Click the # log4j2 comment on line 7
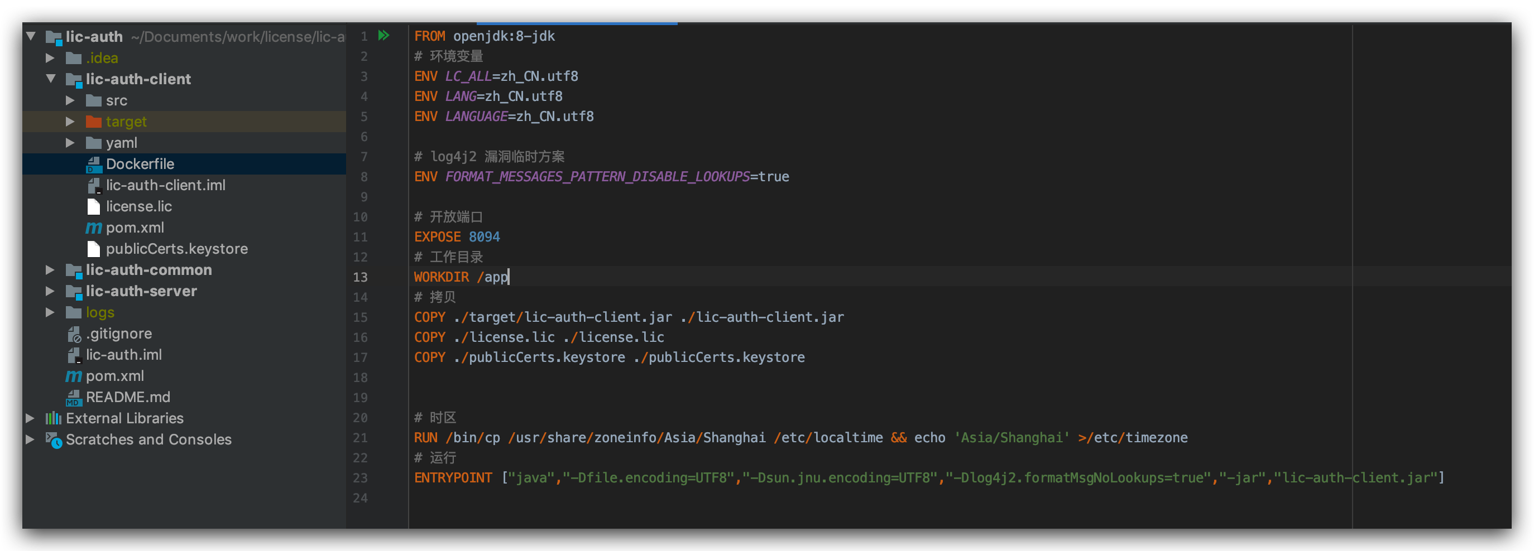 [x=490, y=157]
